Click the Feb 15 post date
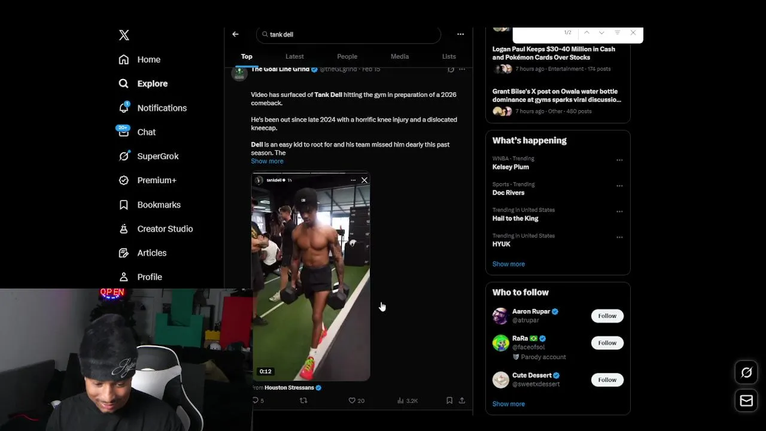Viewport: 766px width, 431px height. click(x=371, y=69)
